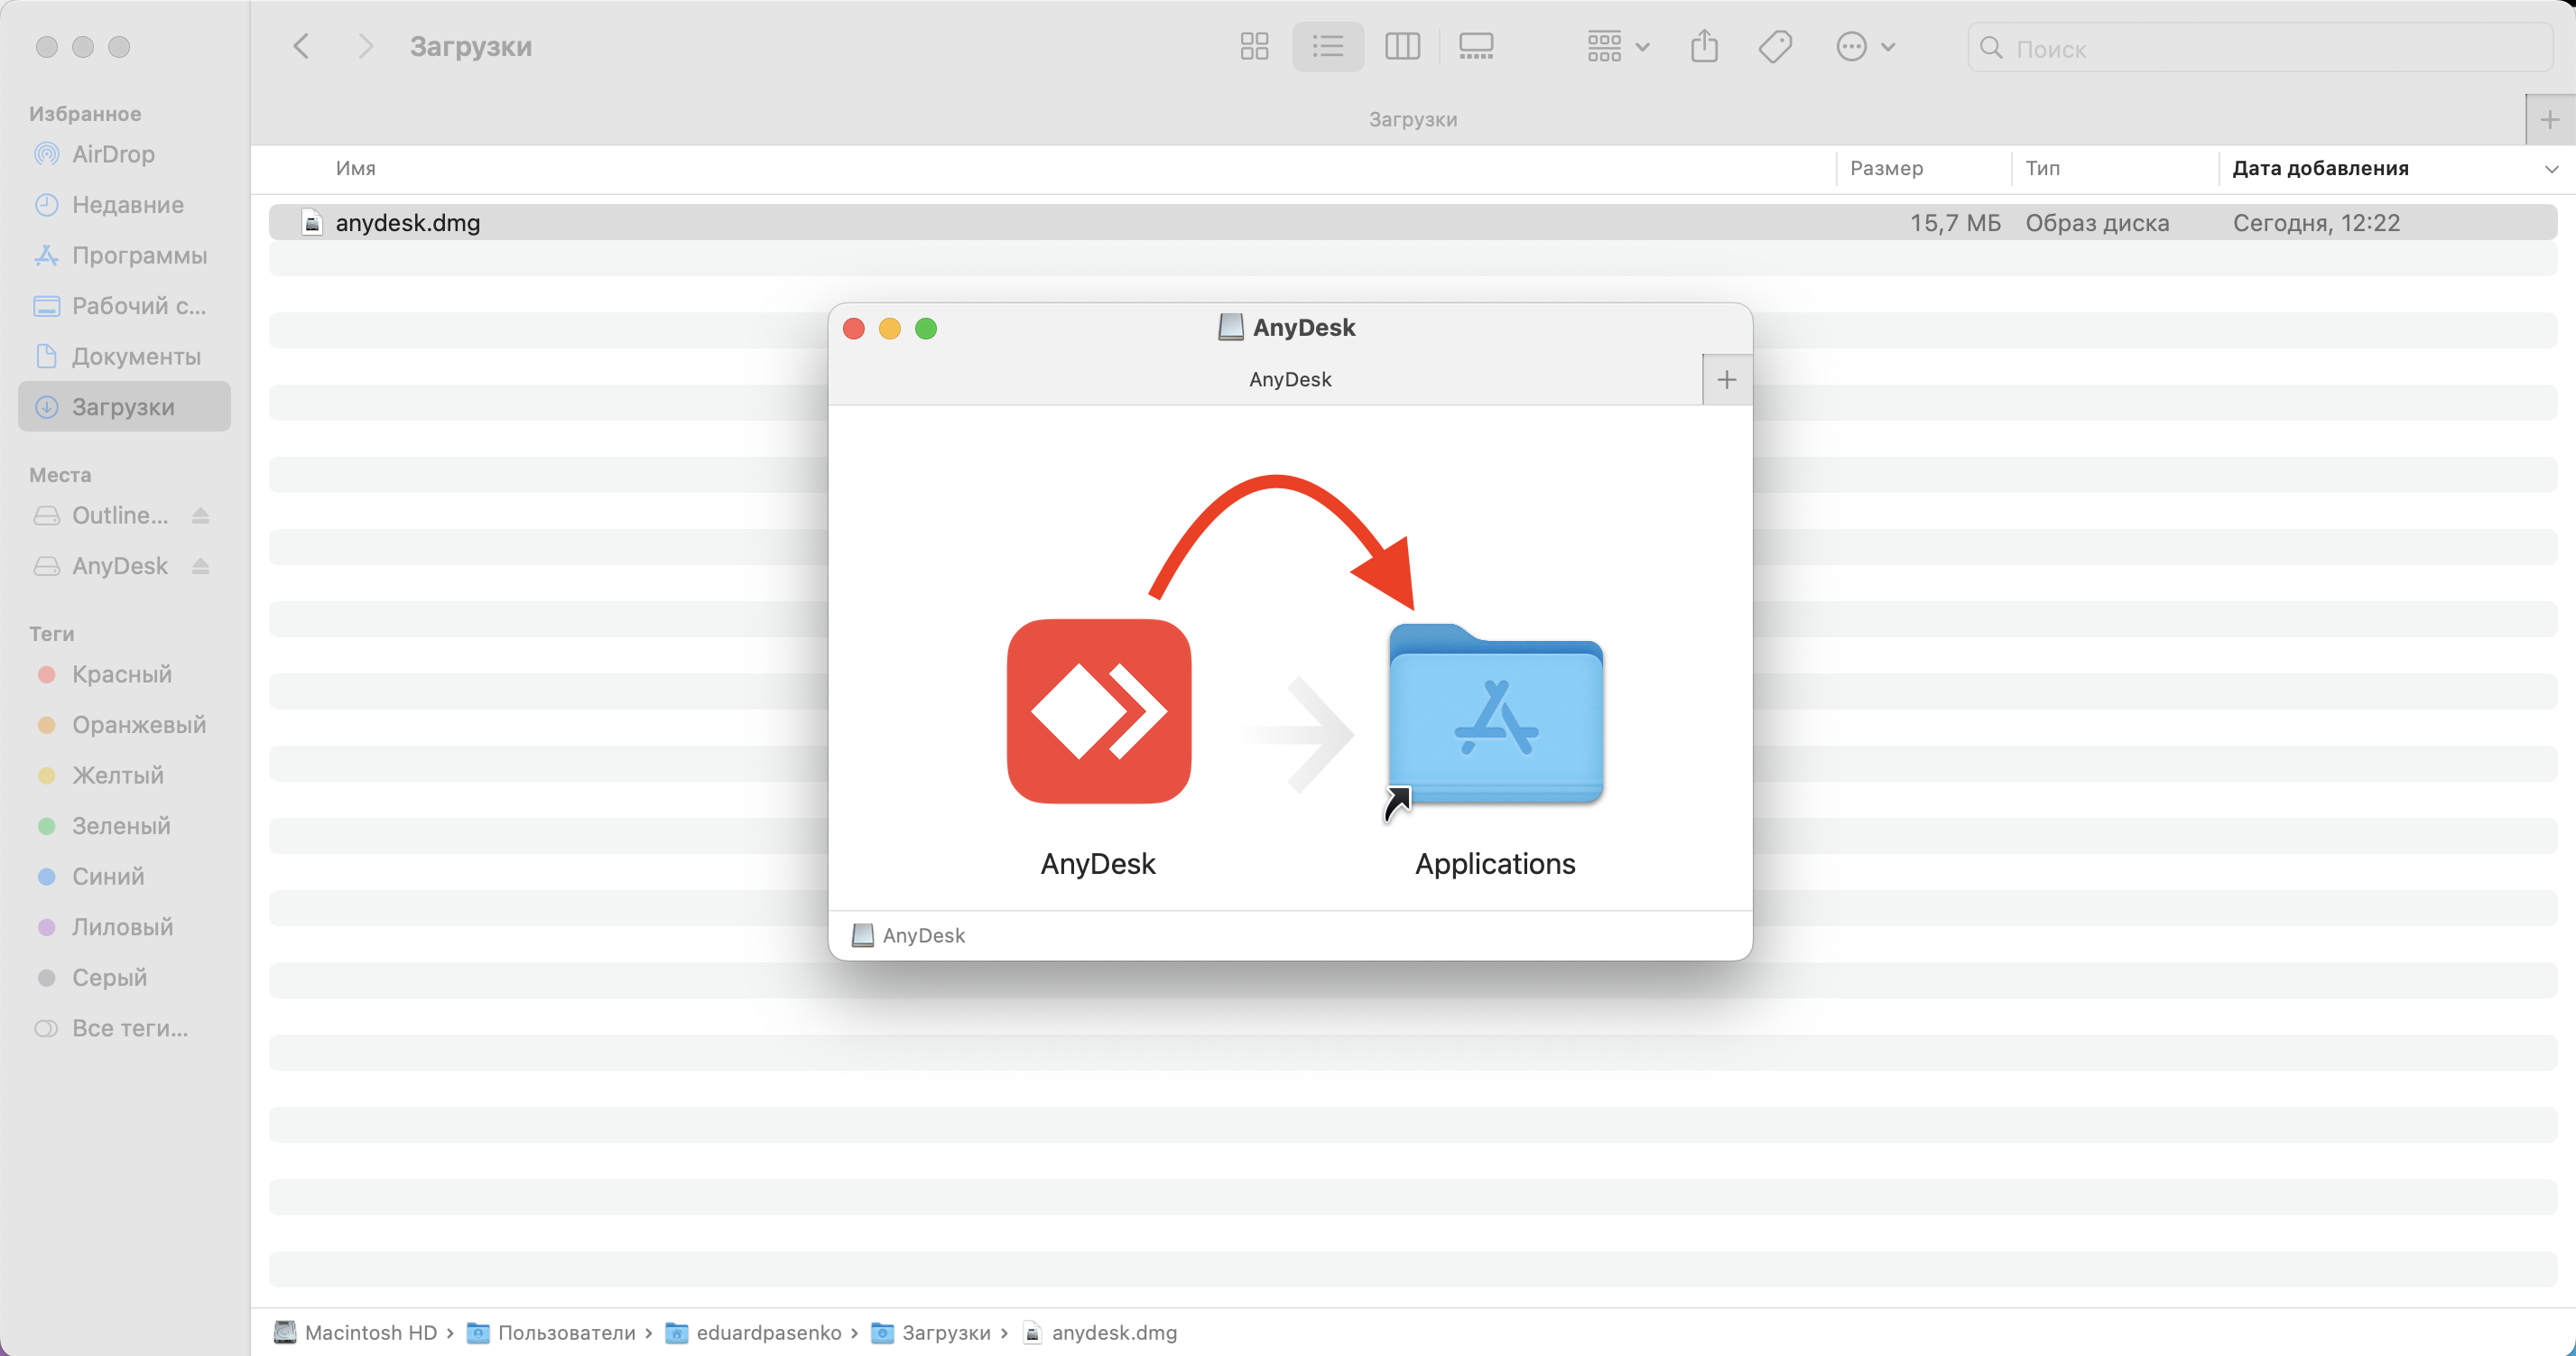Go back with the back arrow
Image resolution: width=2576 pixels, height=1356 pixels.
(301, 47)
